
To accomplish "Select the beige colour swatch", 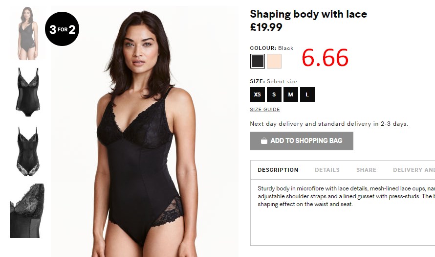I will coord(274,61).
